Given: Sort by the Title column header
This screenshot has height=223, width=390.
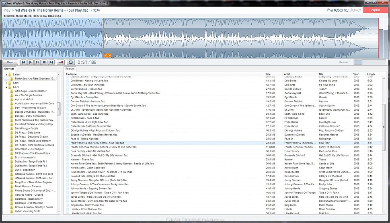Looking at the screenshot, I should [335, 74].
